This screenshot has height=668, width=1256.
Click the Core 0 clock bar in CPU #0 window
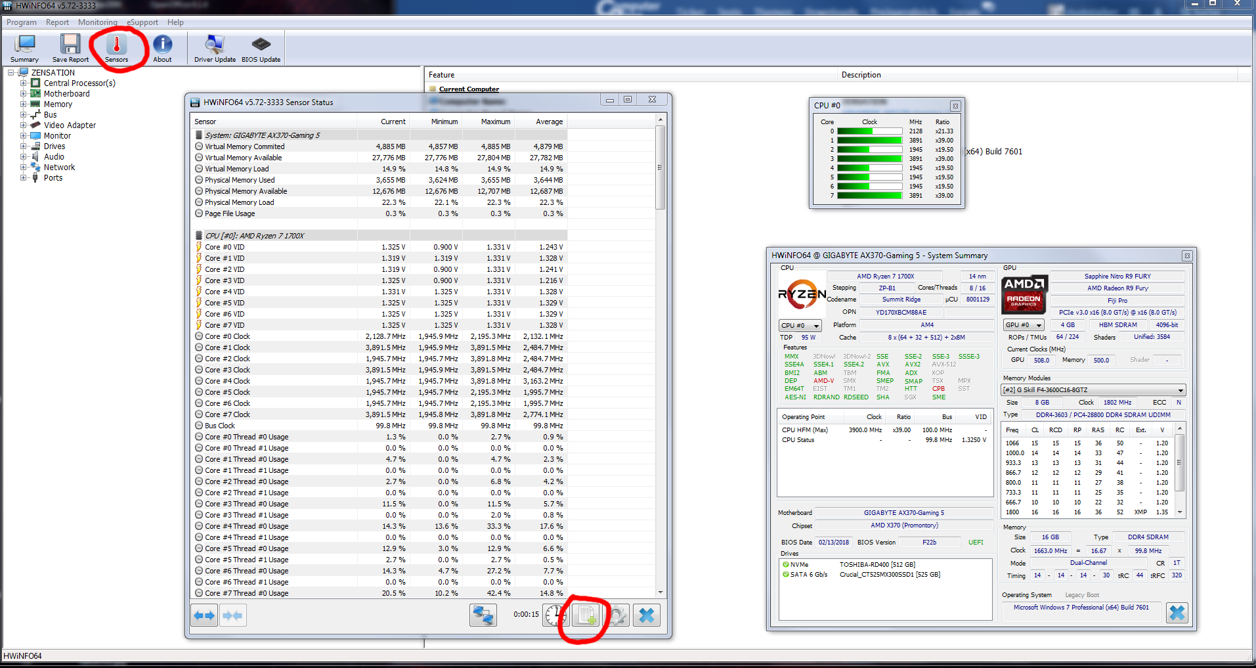coord(870,131)
